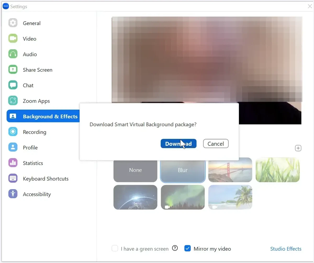Click the Zoom Apps icon
The height and width of the screenshot is (263, 314).
pyautogui.click(x=13, y=101)
